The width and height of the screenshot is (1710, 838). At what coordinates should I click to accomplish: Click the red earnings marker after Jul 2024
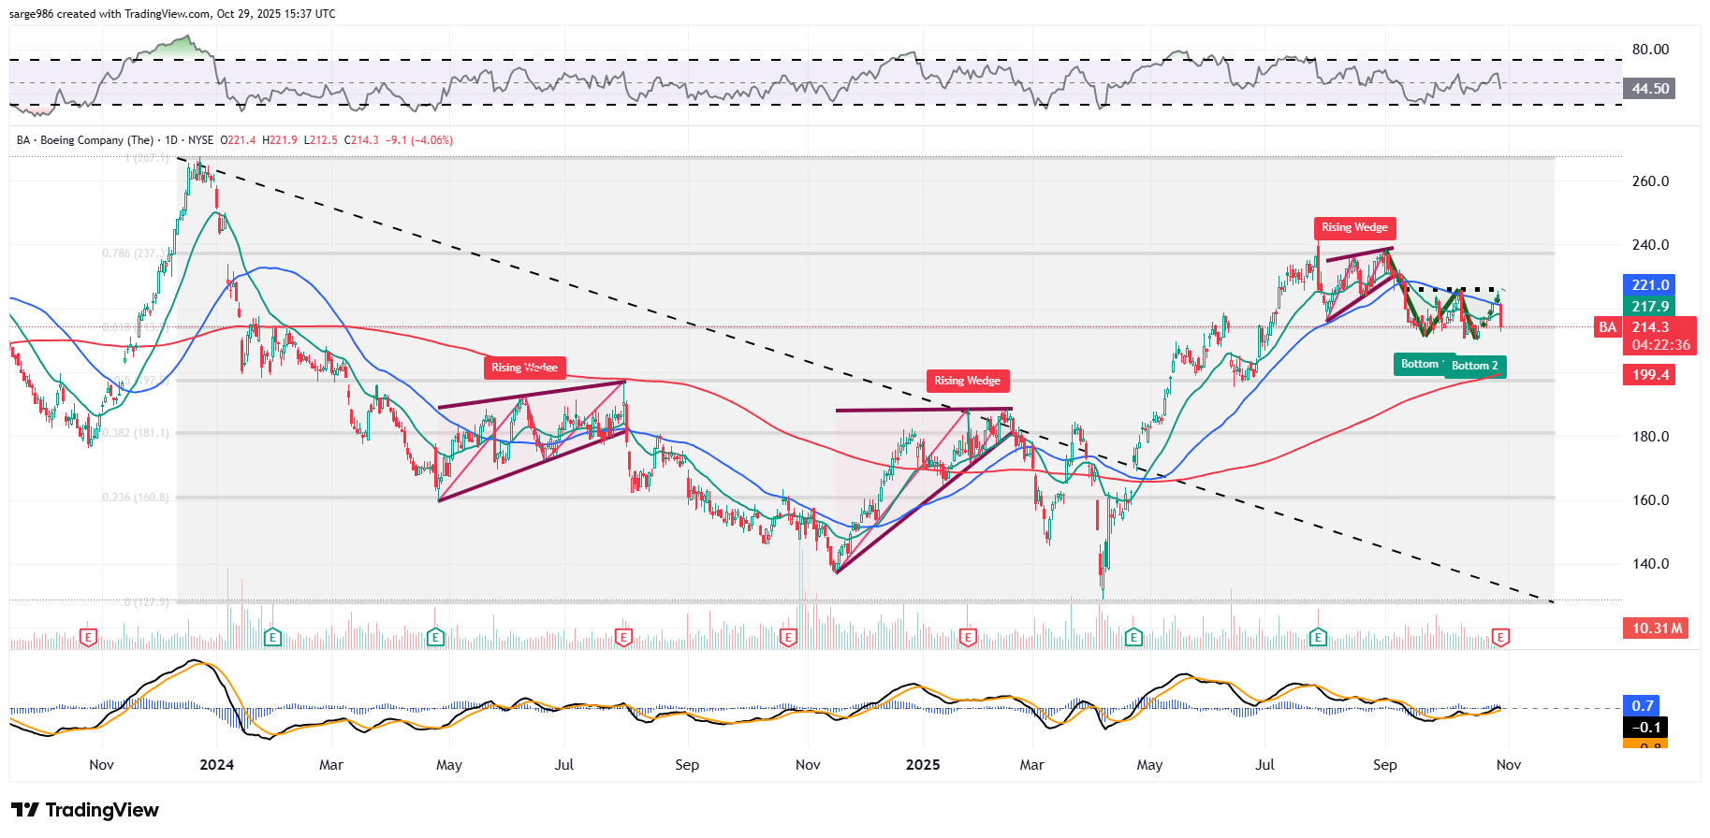pos(623,638)
